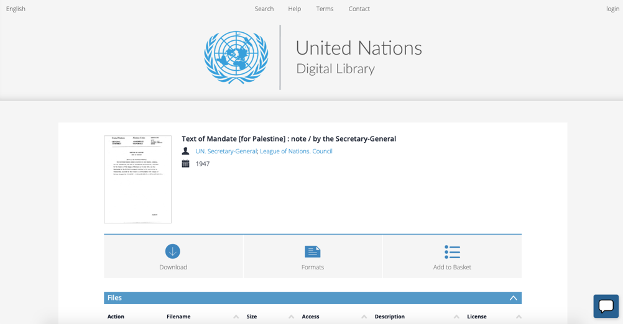Sort files by Access column arrow
The width and height of the screenshot is (623, 324).
364,317
